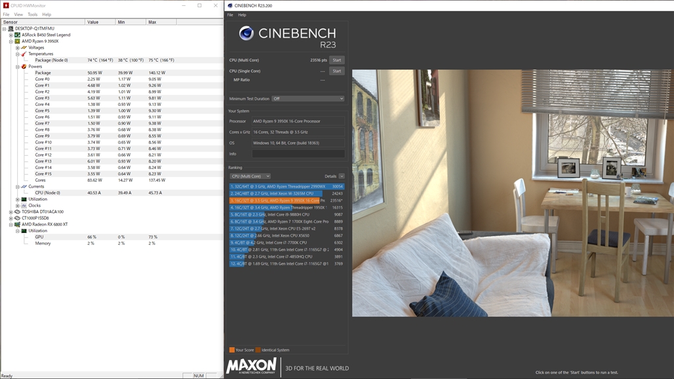Click the AMD Ryzen 9 3950X chip icon
Image resolution: width=674 pixels, height=379 pixels.
pyautogui.click(x=18, y=41)
